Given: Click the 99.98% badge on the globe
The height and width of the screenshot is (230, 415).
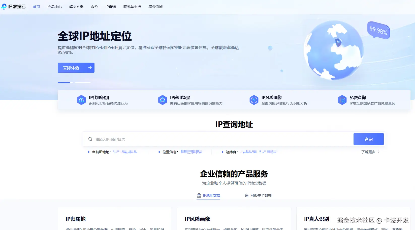Looking at the screenshot, I should [x=378, y=30].
